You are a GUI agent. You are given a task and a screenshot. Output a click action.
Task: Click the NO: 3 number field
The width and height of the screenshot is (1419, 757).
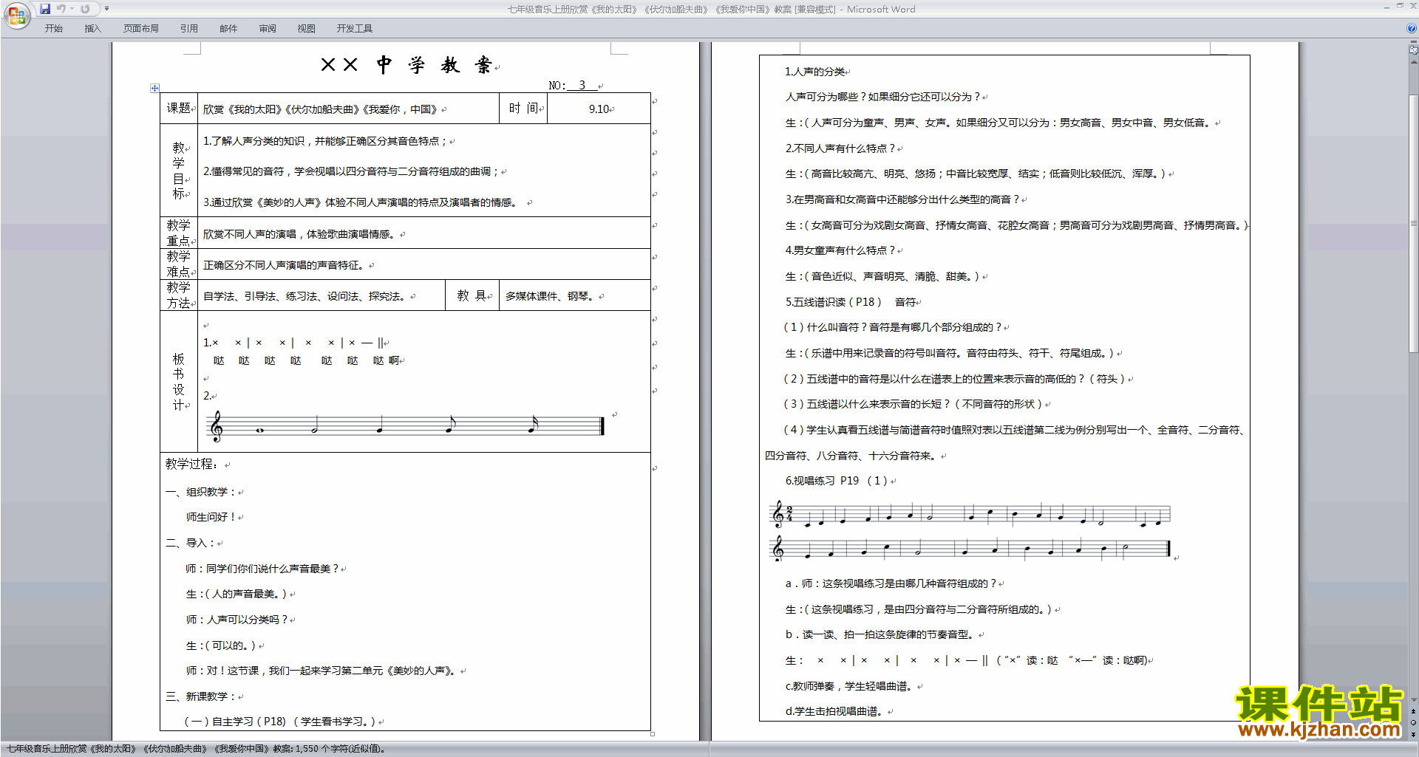coord(582,86)
